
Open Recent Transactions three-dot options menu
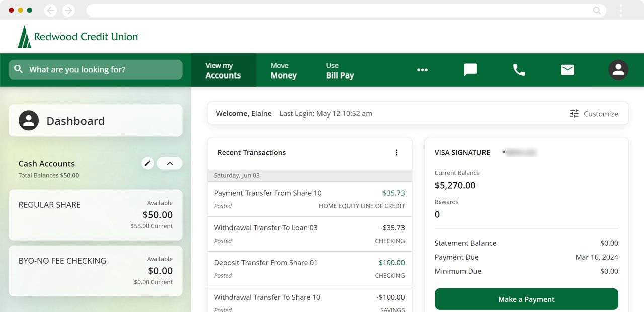(x=396, y=153)
